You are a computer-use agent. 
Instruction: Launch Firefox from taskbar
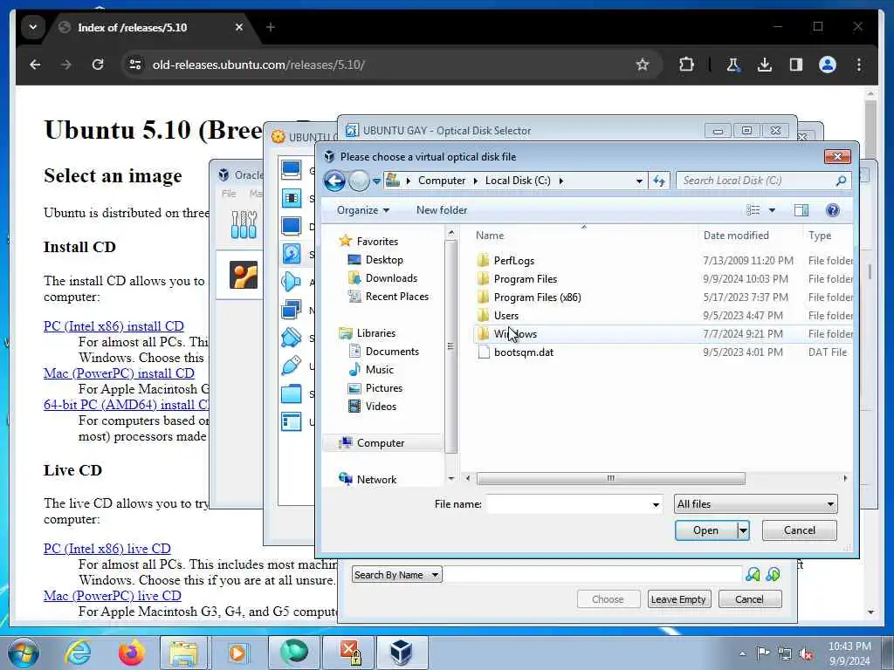coord(132,653)
